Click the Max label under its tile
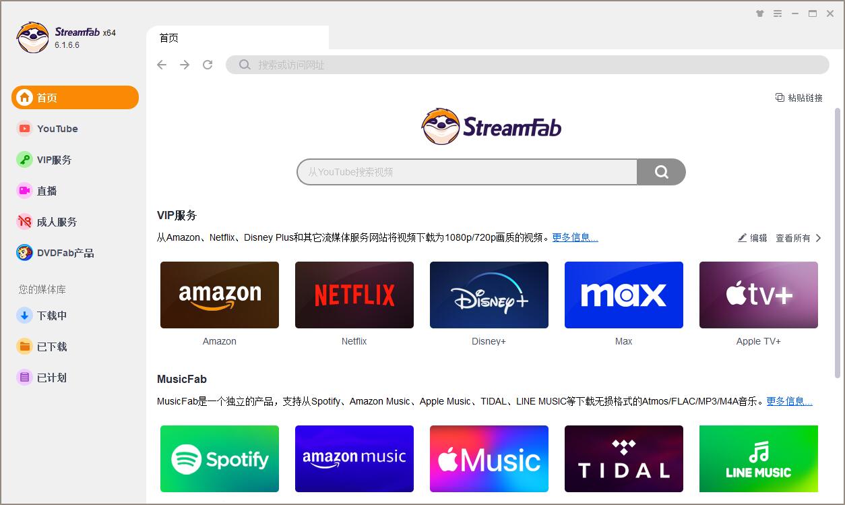This screenshot has height=505, width=845. (624, 341)
